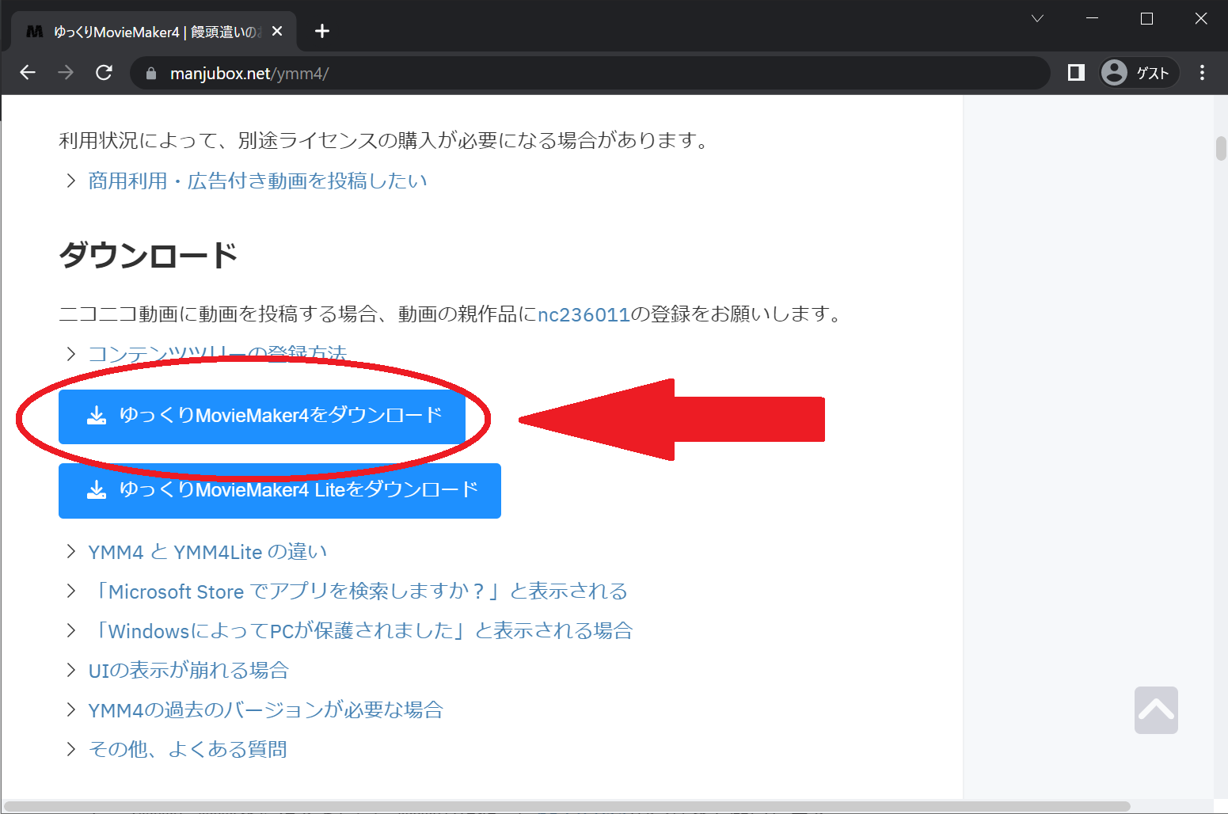Open a new browser tab
This screenshot has height=814, width=1228.
321,32
